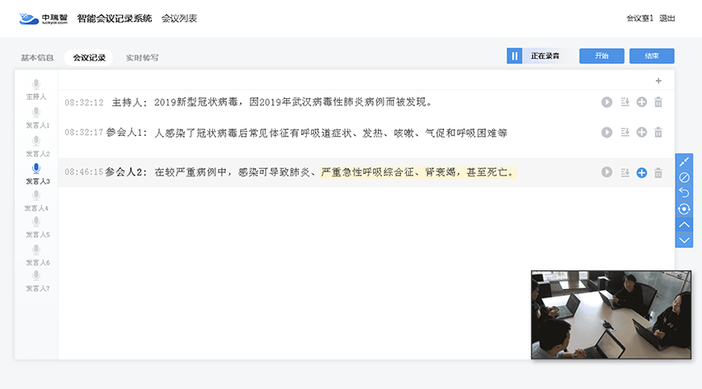The height and width of the screenshot is (389, 702).
Task: Open the 实时转写 tab
Action: [142, 58]
